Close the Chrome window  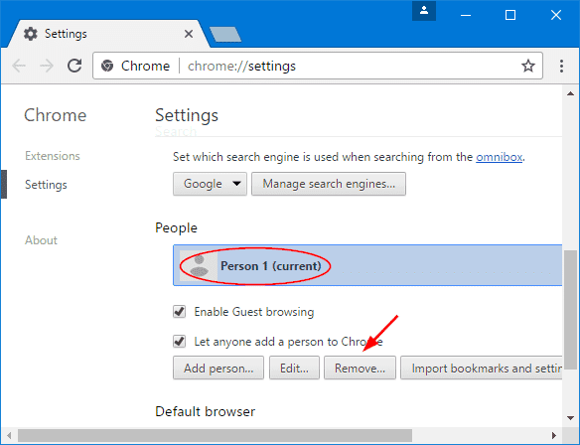[556, 15]
